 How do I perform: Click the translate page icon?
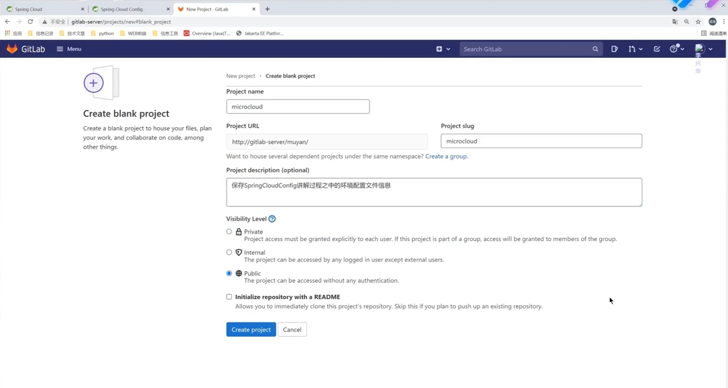[675, 22]
